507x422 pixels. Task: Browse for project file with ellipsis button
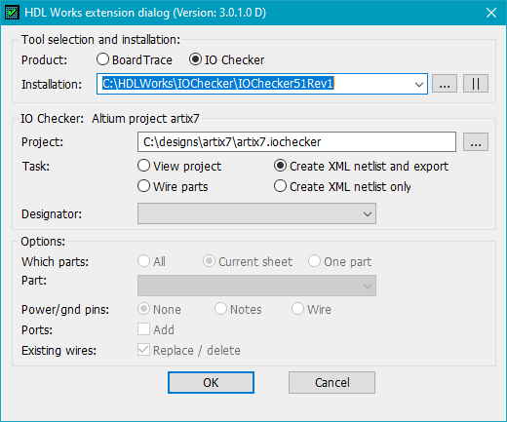pyautogui.click(x=476, y=142)
